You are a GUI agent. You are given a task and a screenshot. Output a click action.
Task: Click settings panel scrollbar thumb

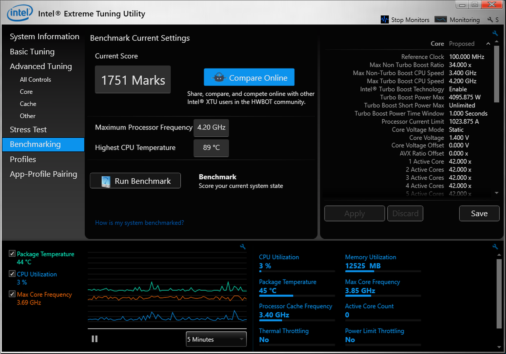click(x=496, y=74)
